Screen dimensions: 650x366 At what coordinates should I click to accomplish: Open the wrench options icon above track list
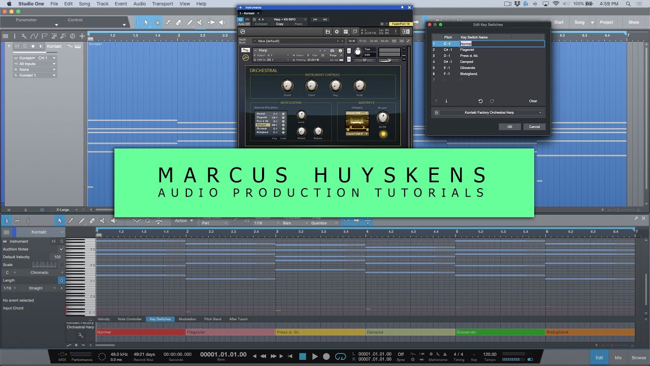[x=24, y=36]
